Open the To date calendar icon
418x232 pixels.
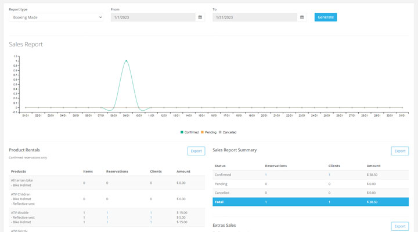pyautogui.click(x=302, y=17)
